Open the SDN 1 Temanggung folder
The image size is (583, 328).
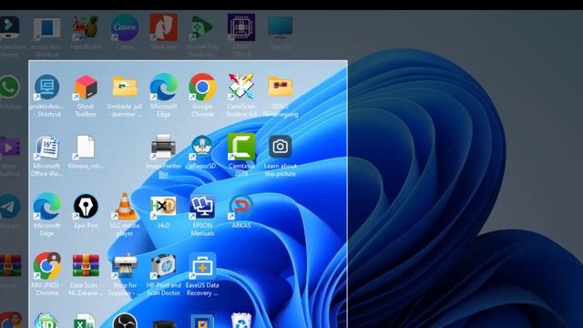point(281,87)
